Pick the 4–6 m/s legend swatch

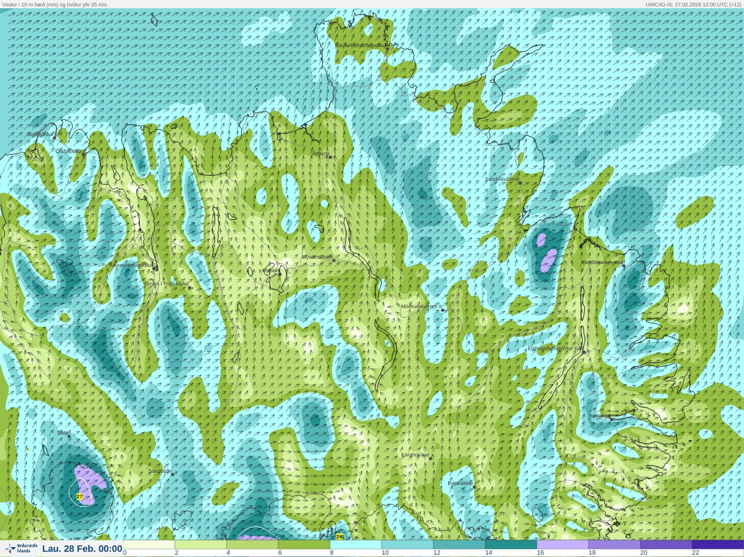click(x=252, y=545)
